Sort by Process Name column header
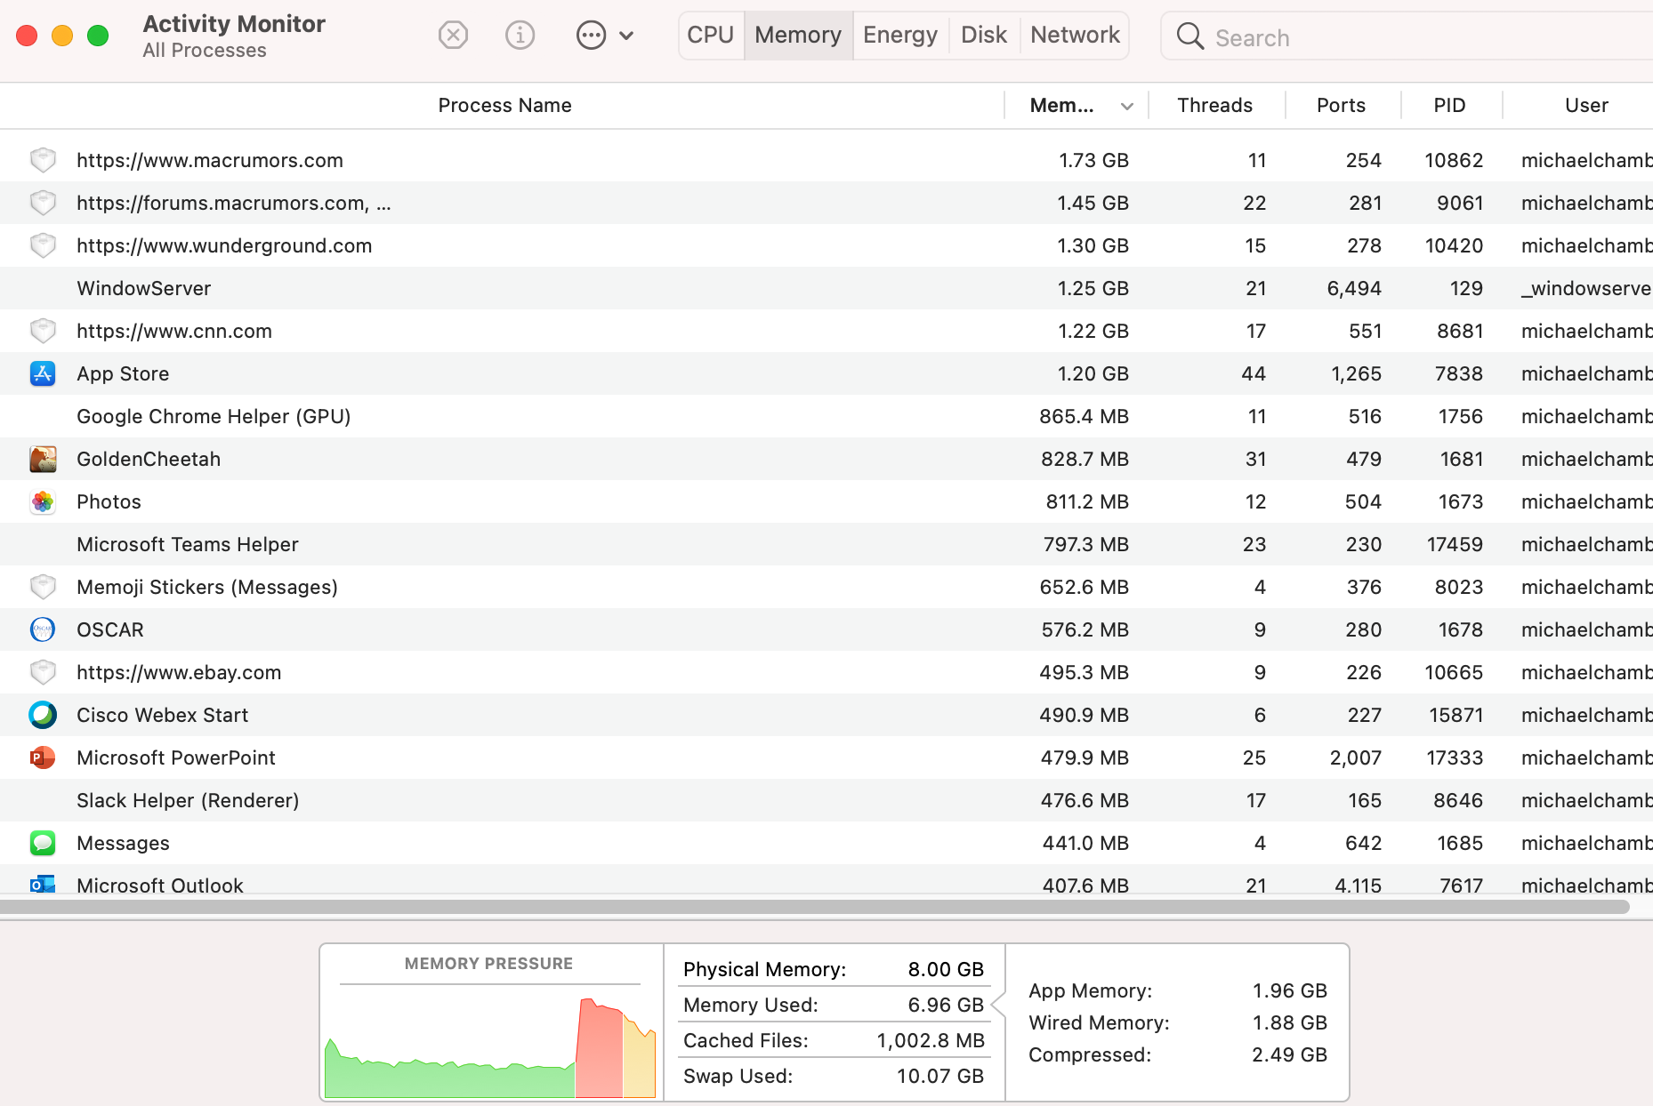1653x1106 pixels. [x=504, y=106]
